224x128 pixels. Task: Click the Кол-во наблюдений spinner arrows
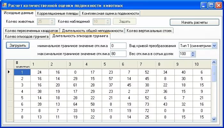tap(108, 22)
